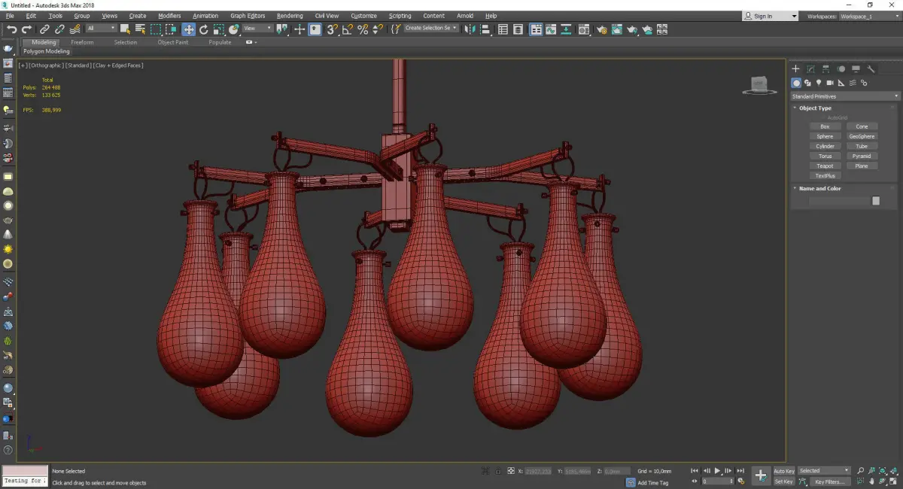
Task: Toggle Spinner Snap
Action: (378, 29)
